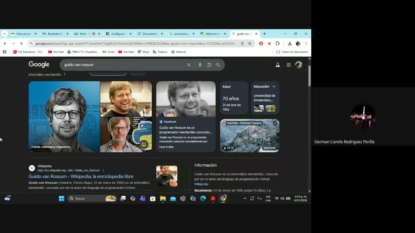Viewport: 415px width, 233px height.
Task: Switch to anaconda search tab
Action: [x=182, y=34]
